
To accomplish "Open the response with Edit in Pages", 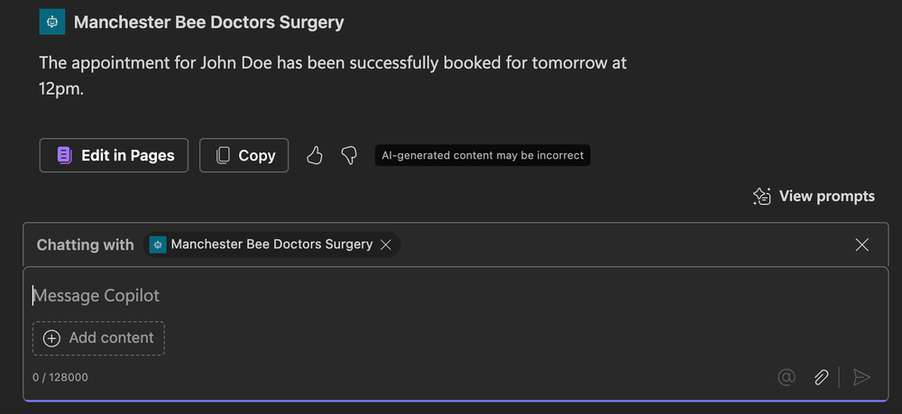I will point(114,155).
